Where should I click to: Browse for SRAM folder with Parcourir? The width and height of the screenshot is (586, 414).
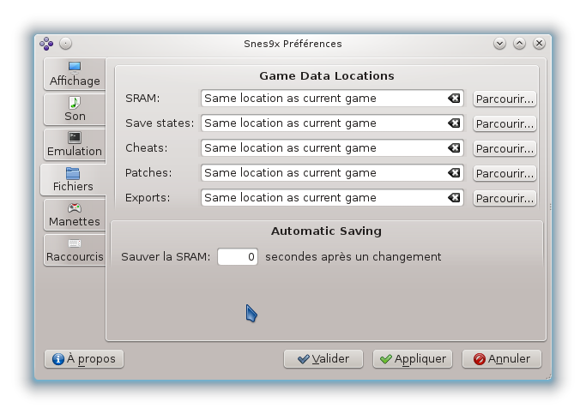(504, 99)
